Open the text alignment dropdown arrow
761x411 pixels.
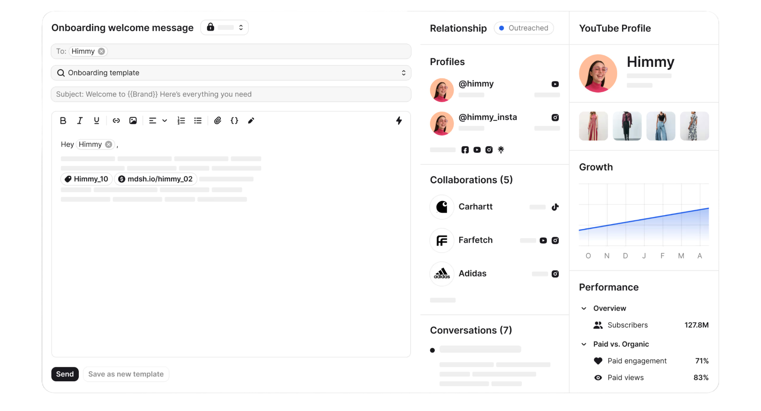pos(165,120)
